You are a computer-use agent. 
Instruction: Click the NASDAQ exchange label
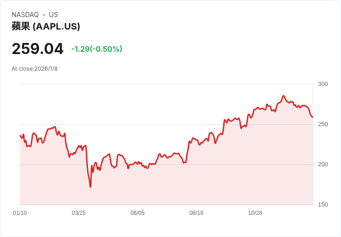pyautogui.click(x=25, y=15)
